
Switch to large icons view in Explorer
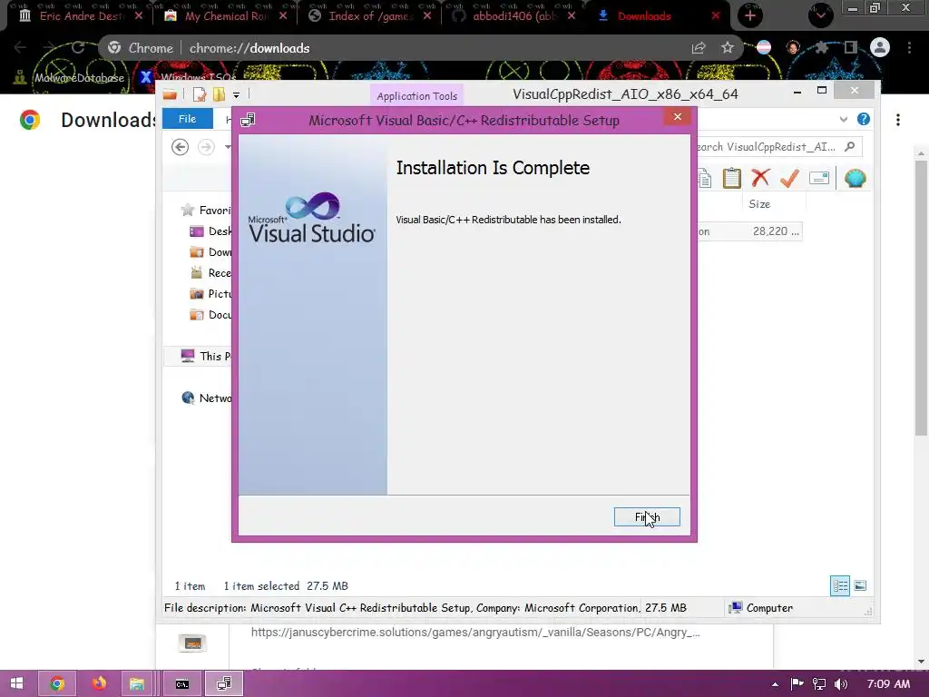[x=860, y=585]
